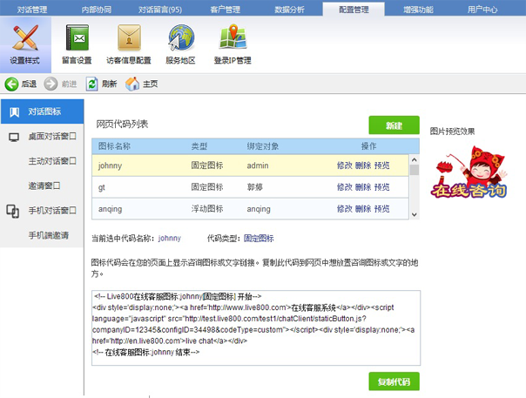Click 修改 link for johnny row
This screenshot has width=526, height=398.
(x=345, y=165)
